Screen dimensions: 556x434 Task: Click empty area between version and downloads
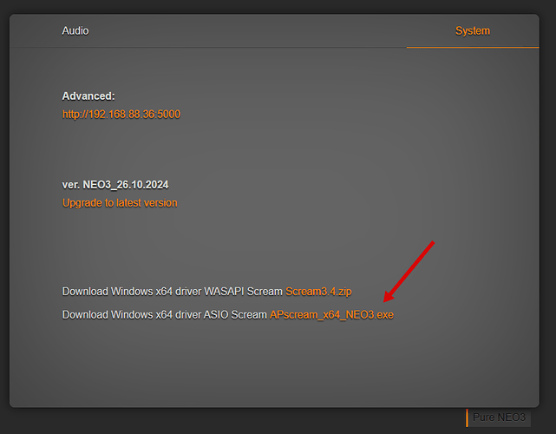coord(217,247)
